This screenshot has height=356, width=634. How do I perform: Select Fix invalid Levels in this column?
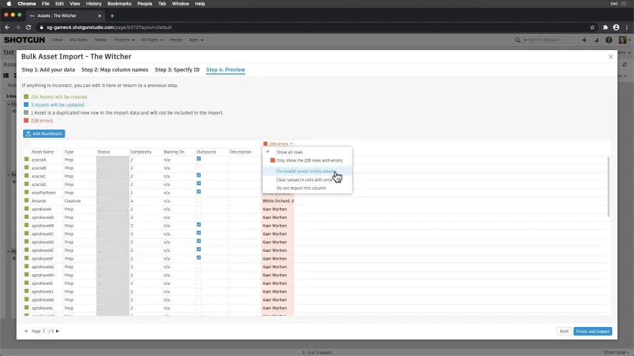pyautogui.click(x=307, y=171)
